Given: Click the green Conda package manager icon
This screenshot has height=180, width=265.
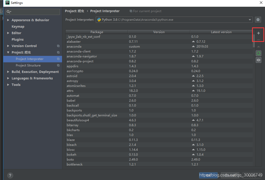Looking at the screenshot, I should 259,54.
